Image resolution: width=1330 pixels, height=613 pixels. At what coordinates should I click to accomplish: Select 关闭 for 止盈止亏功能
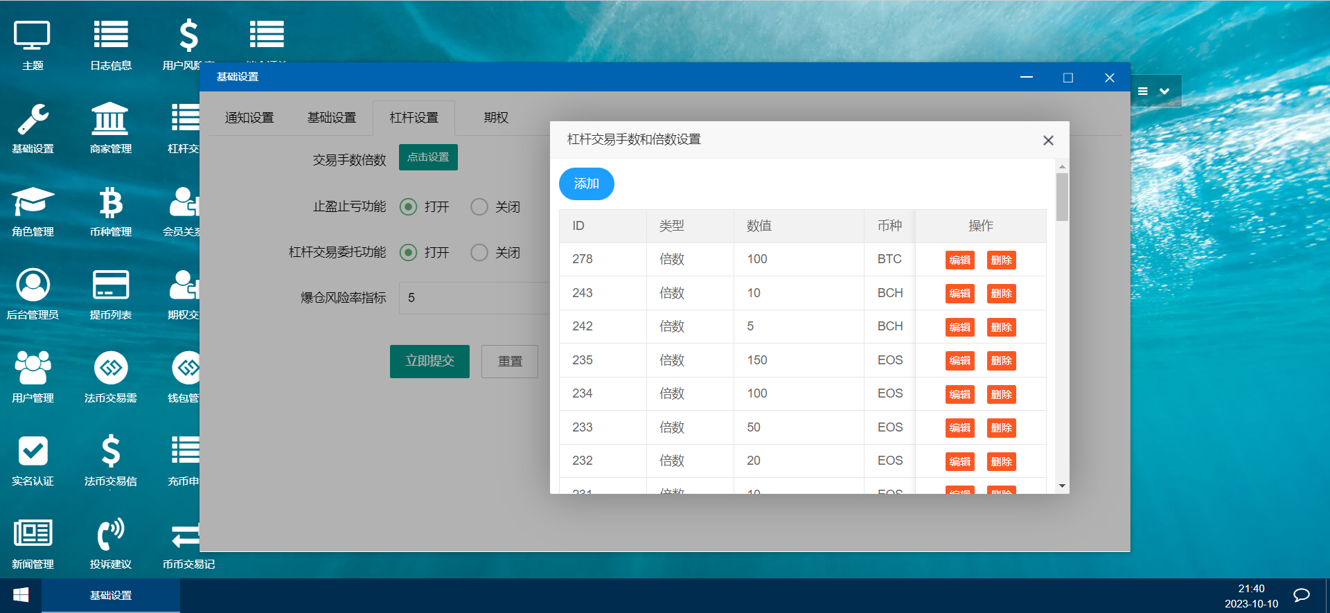479,207
